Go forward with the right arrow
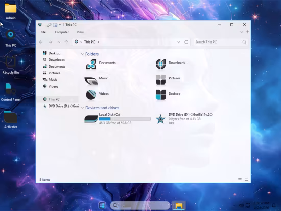Image resolution: width=281 pixels, height=211 pixels. click(x=51, y=42)
